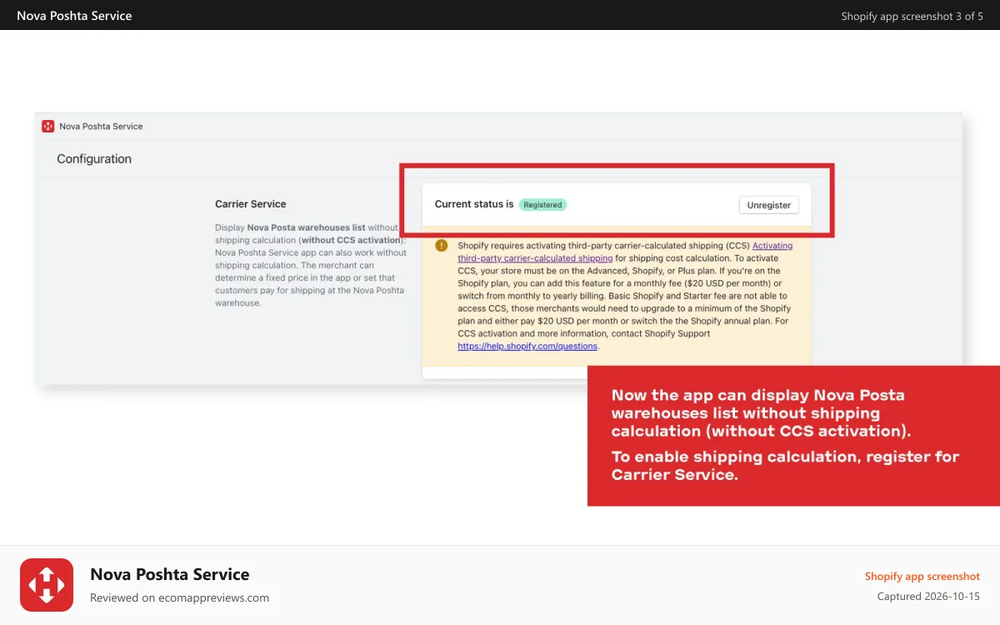The image size is (1000, 625).
Task: Open the help.shopify.com/questions link
Action: pos(527,346)
